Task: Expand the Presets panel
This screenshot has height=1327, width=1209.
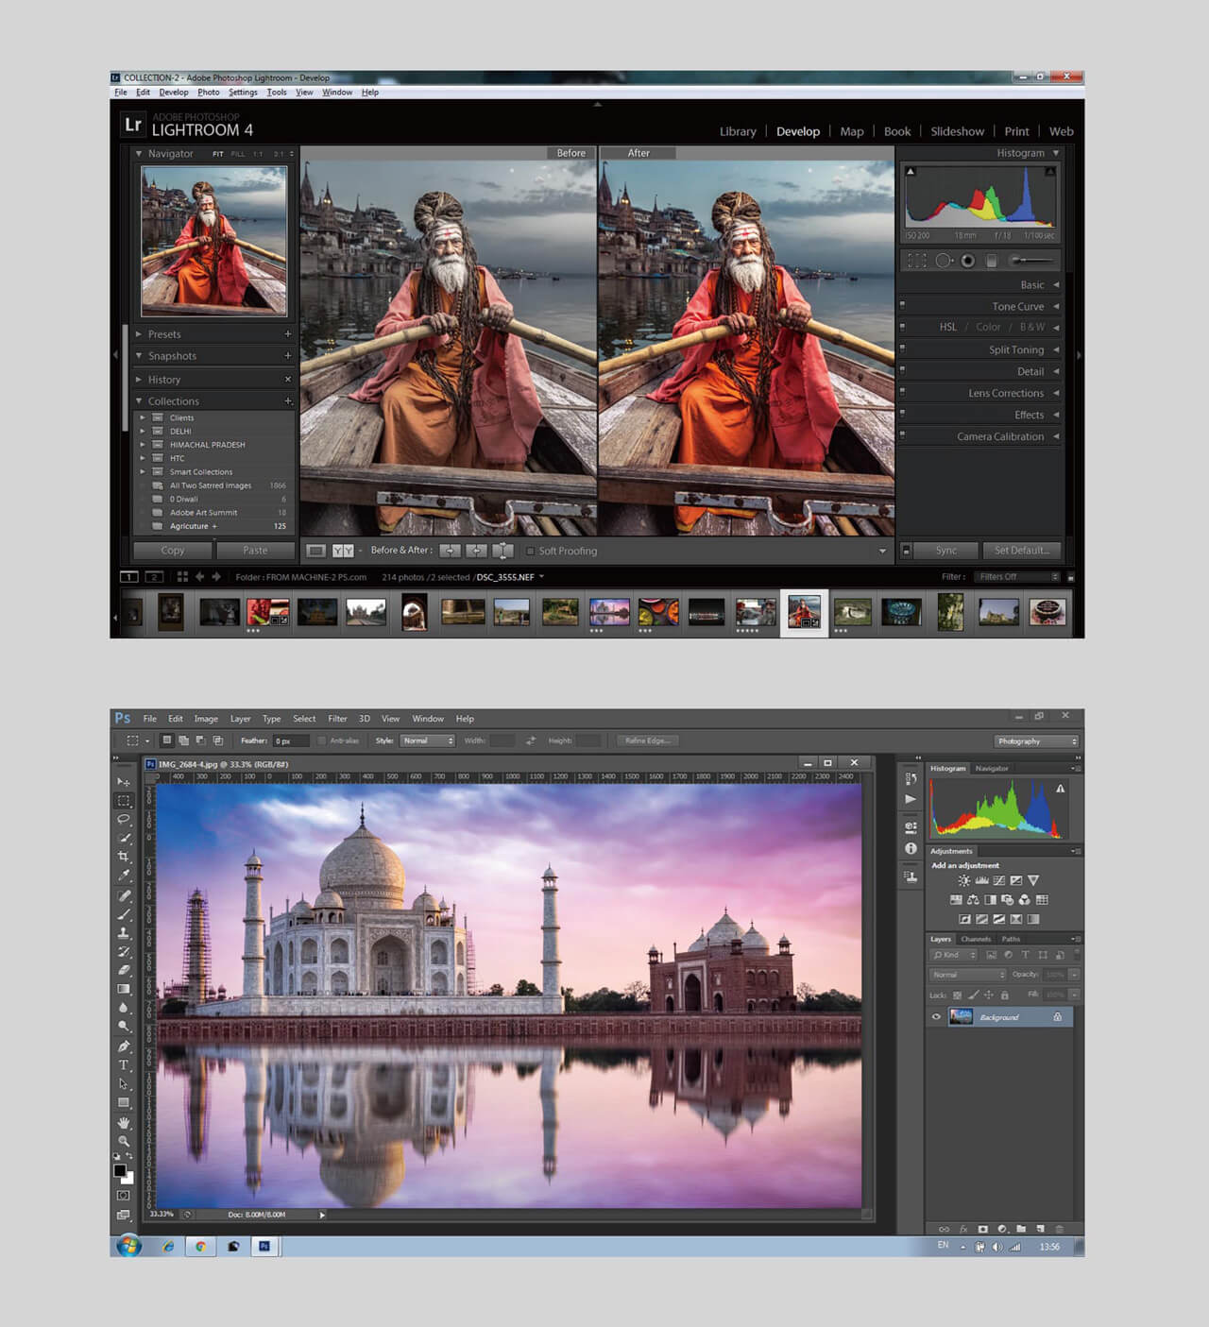Action: coord(139,334)
